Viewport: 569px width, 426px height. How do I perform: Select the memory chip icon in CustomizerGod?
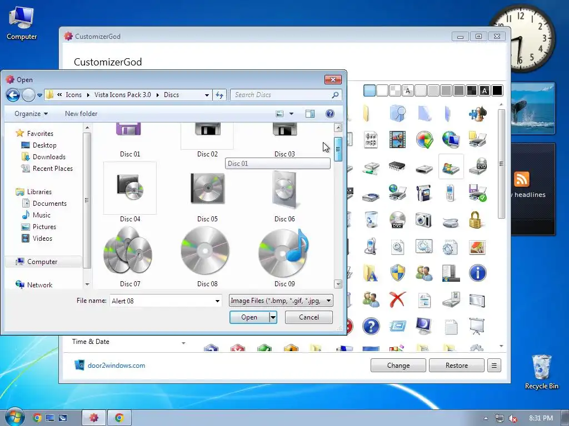(397, 166)
